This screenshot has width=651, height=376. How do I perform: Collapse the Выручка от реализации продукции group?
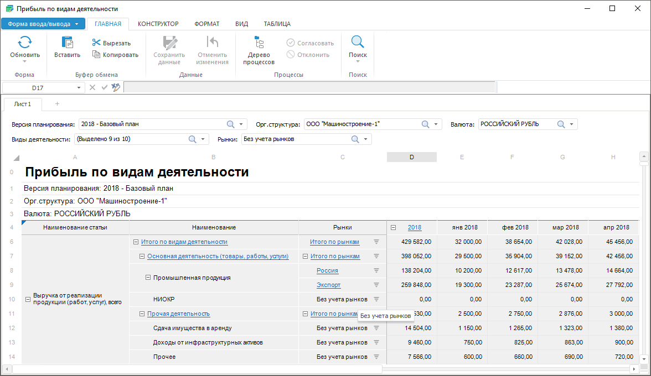28,299
